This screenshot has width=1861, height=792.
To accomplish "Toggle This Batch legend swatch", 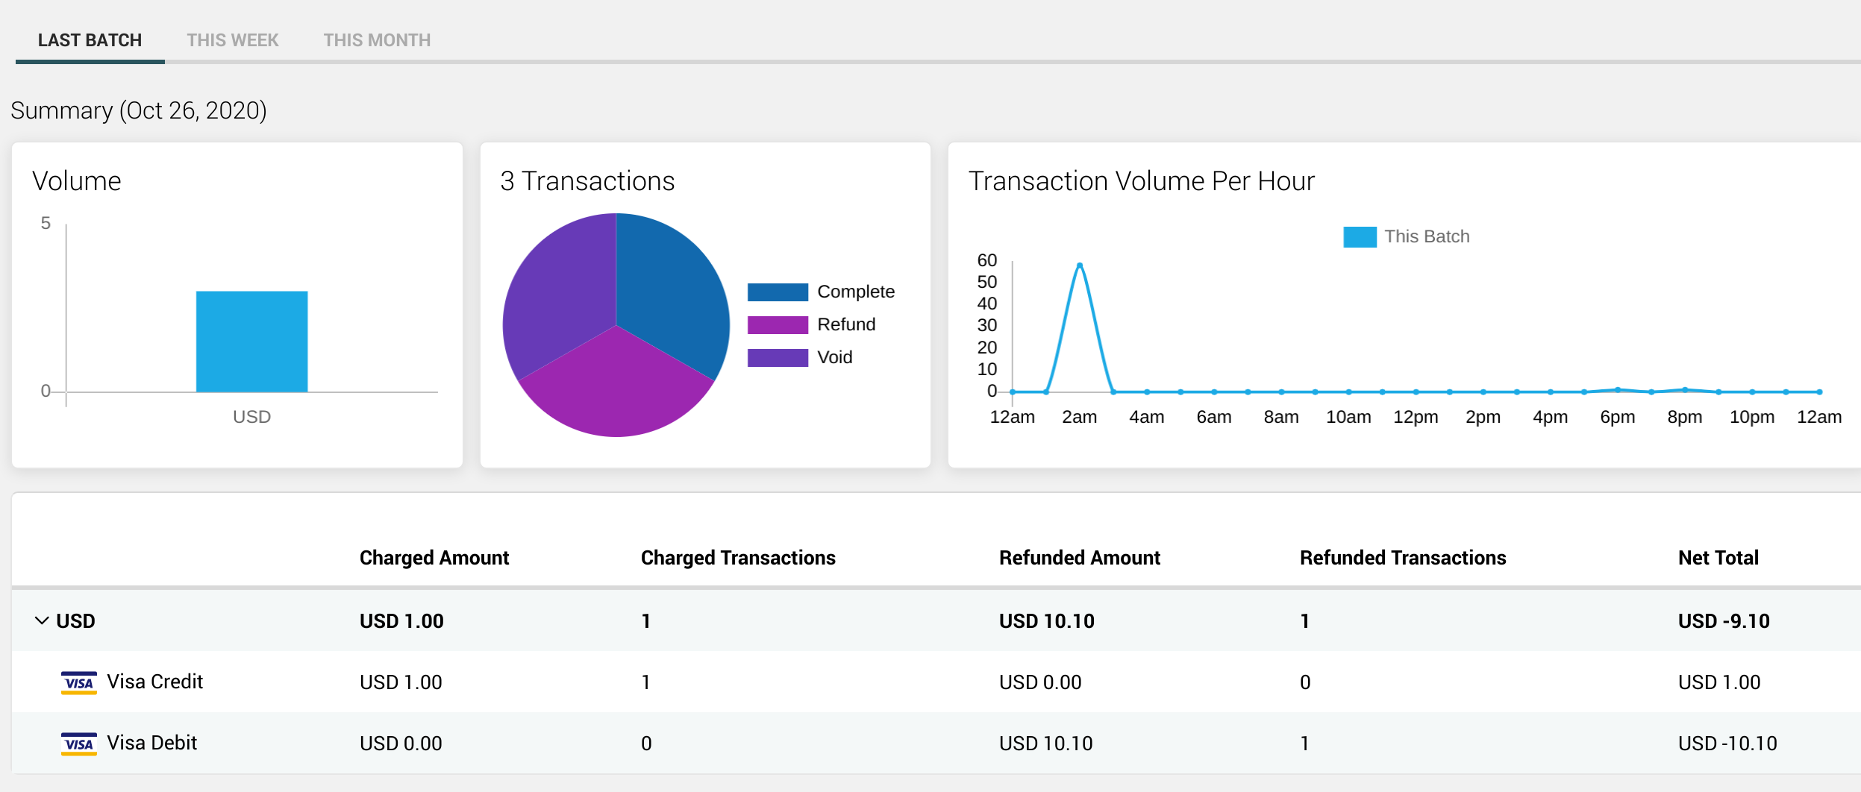I will [1360, 236].
